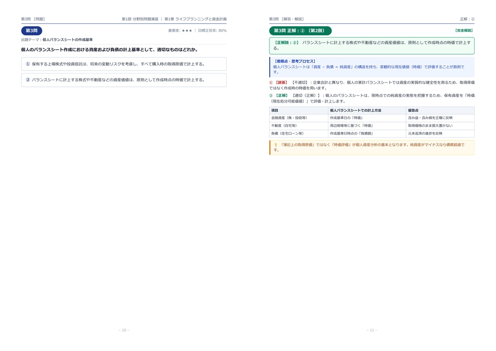Click the 重要度: ★★★ rating
This screenshot has width=496, height=351.
coord(180,31)
